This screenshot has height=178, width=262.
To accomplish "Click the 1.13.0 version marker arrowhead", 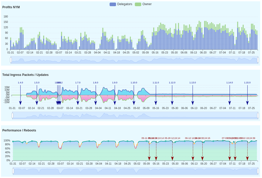I will click(193, 103).
